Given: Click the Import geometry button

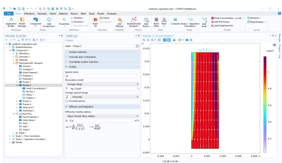Looking at the screenshot, I should point(104,18).
